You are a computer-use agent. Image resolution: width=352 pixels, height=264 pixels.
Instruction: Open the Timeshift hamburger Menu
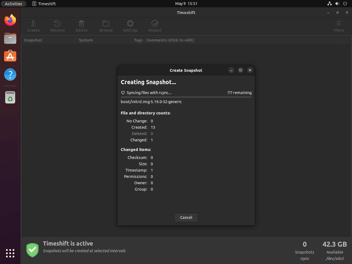pyautogui.click(x=339, y=26)
